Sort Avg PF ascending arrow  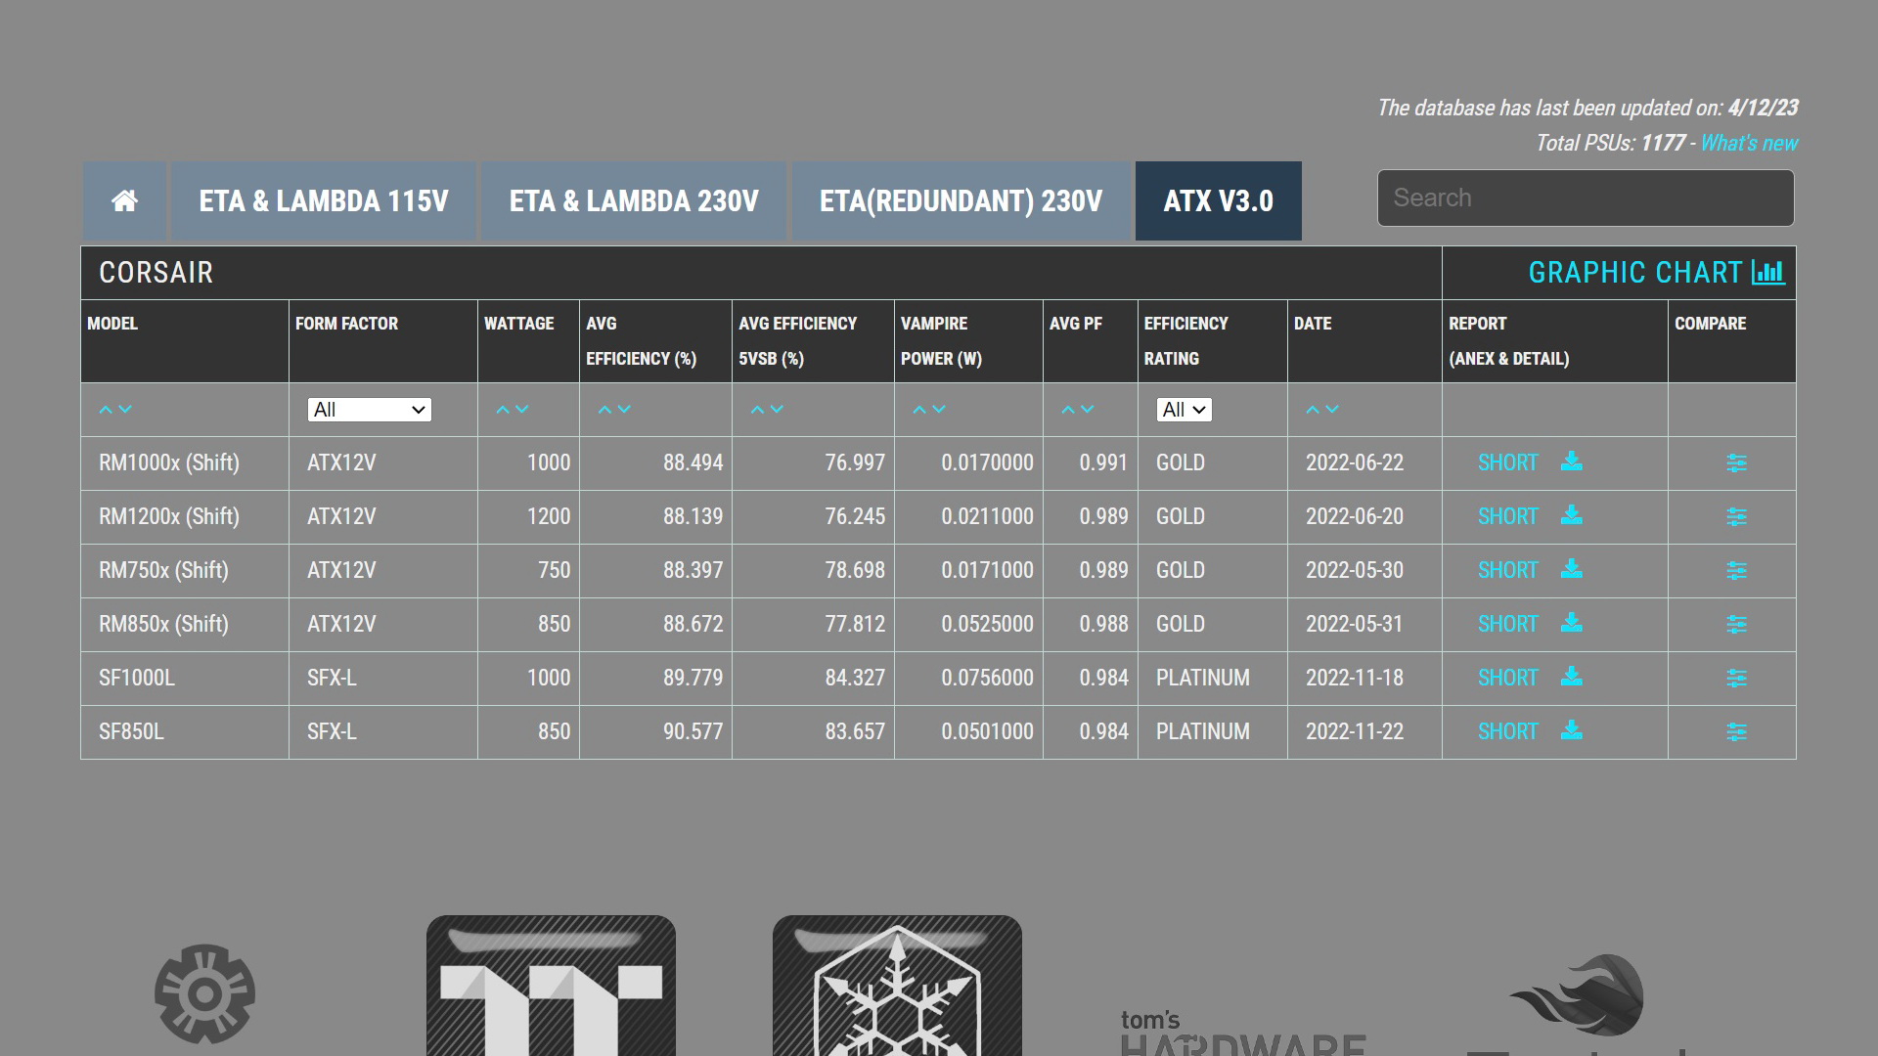point(1068,410)
